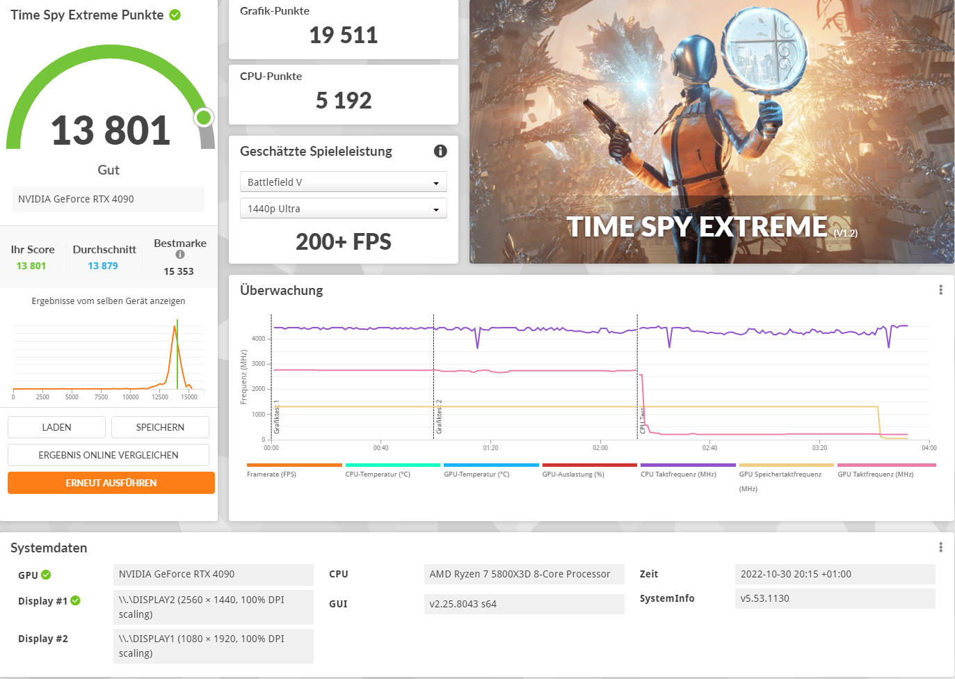The height and width of the screenshot is (679, 955).
Task: Toggle the CPU Taktfrequenz (MHz) legend entry
Action: pyautogui.click(x=688, y=470)
